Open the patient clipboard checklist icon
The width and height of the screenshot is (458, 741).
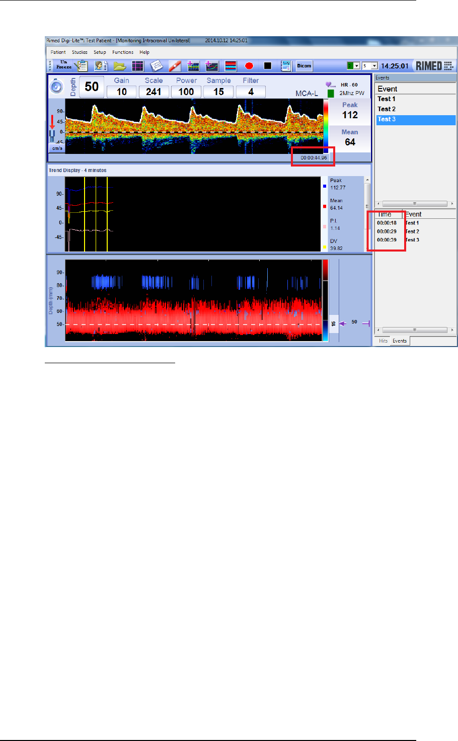click(x=81, y=66)
